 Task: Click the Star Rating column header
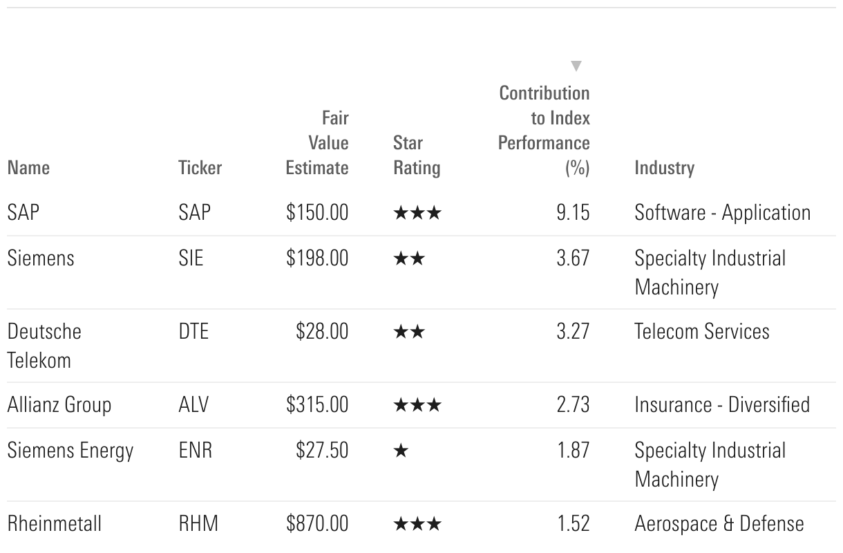(x=416, y=155)
